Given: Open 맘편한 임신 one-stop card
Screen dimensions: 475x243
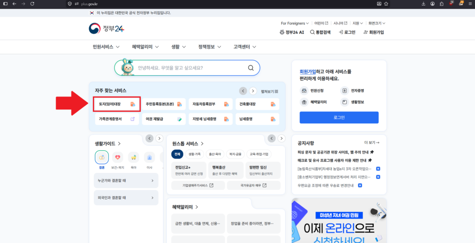Looking at the screenshot, I should [x=263, y=171].
